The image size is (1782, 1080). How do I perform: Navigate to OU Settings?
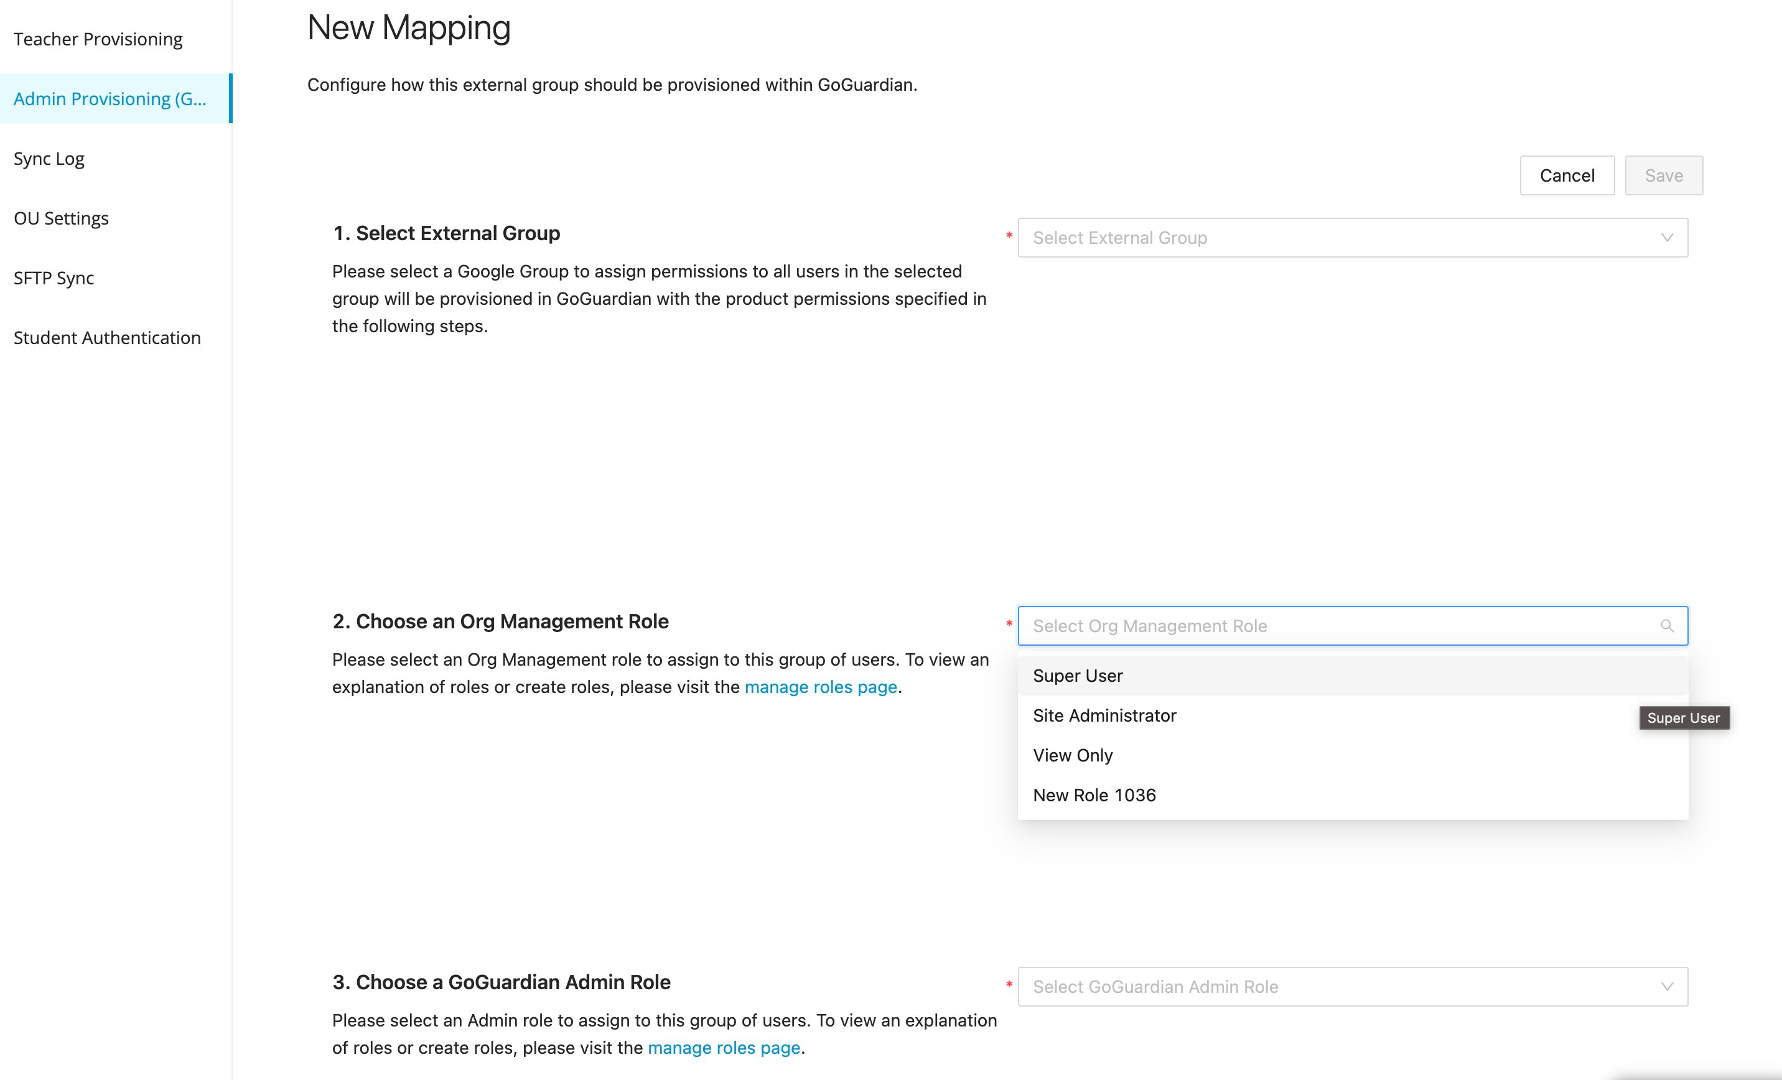coord(62,218)
